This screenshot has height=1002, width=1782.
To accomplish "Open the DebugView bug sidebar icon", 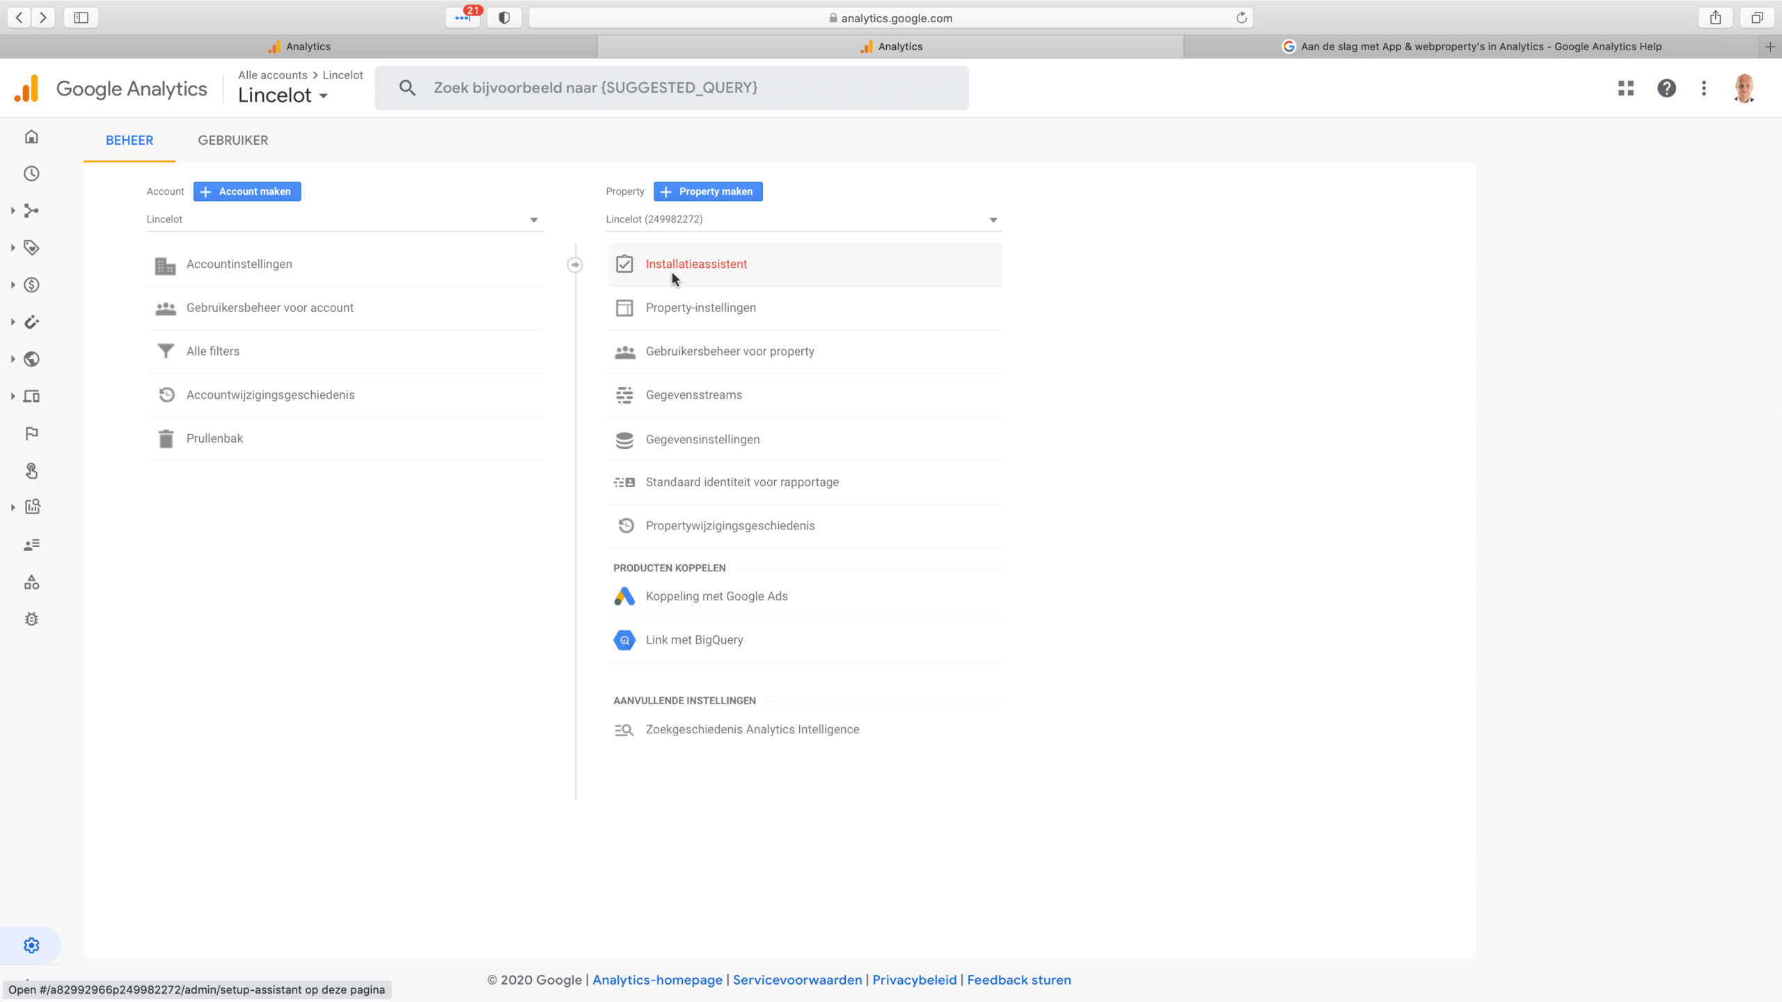I will tap(31, 619).
